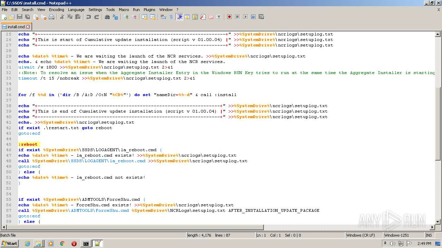Click the INS insert mode indicator
Viewport: 442px width, 248px height.
click(429, 235)
